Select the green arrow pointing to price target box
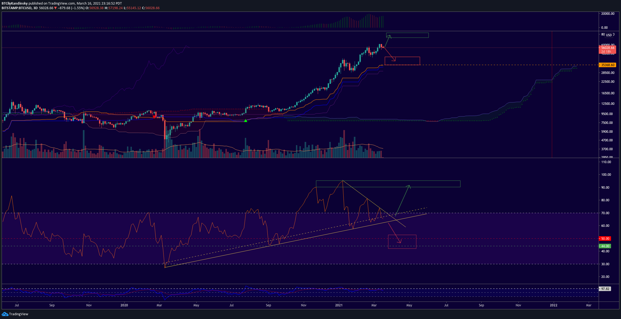Screen dimensions: 621x319 tap(387, 41)
